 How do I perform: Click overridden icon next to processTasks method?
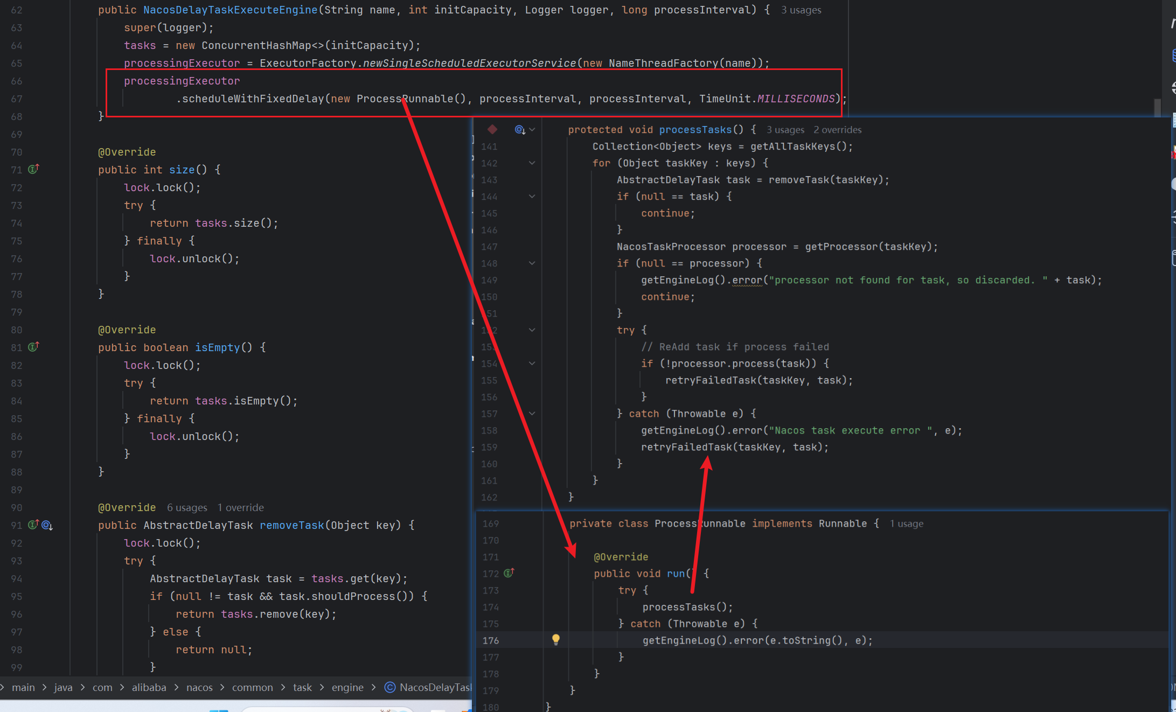click(520, 129)
